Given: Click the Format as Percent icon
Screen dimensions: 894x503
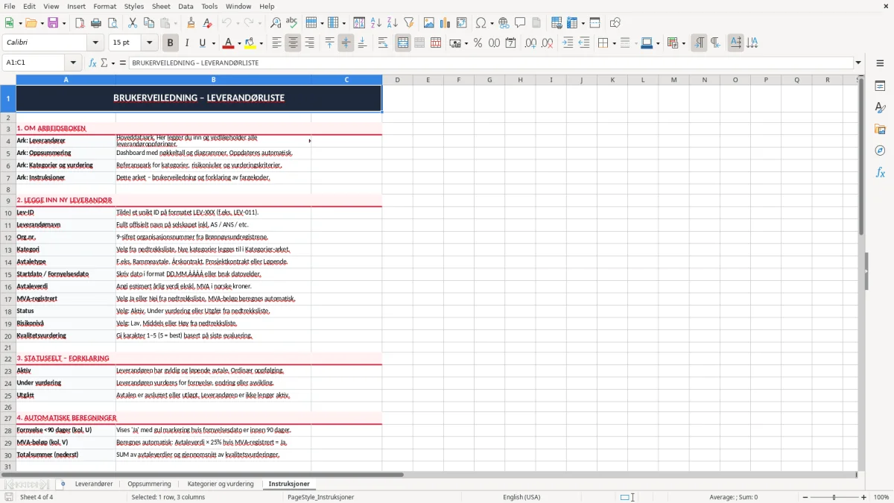Looking at the screenshot, I should [x=478, y=43].
